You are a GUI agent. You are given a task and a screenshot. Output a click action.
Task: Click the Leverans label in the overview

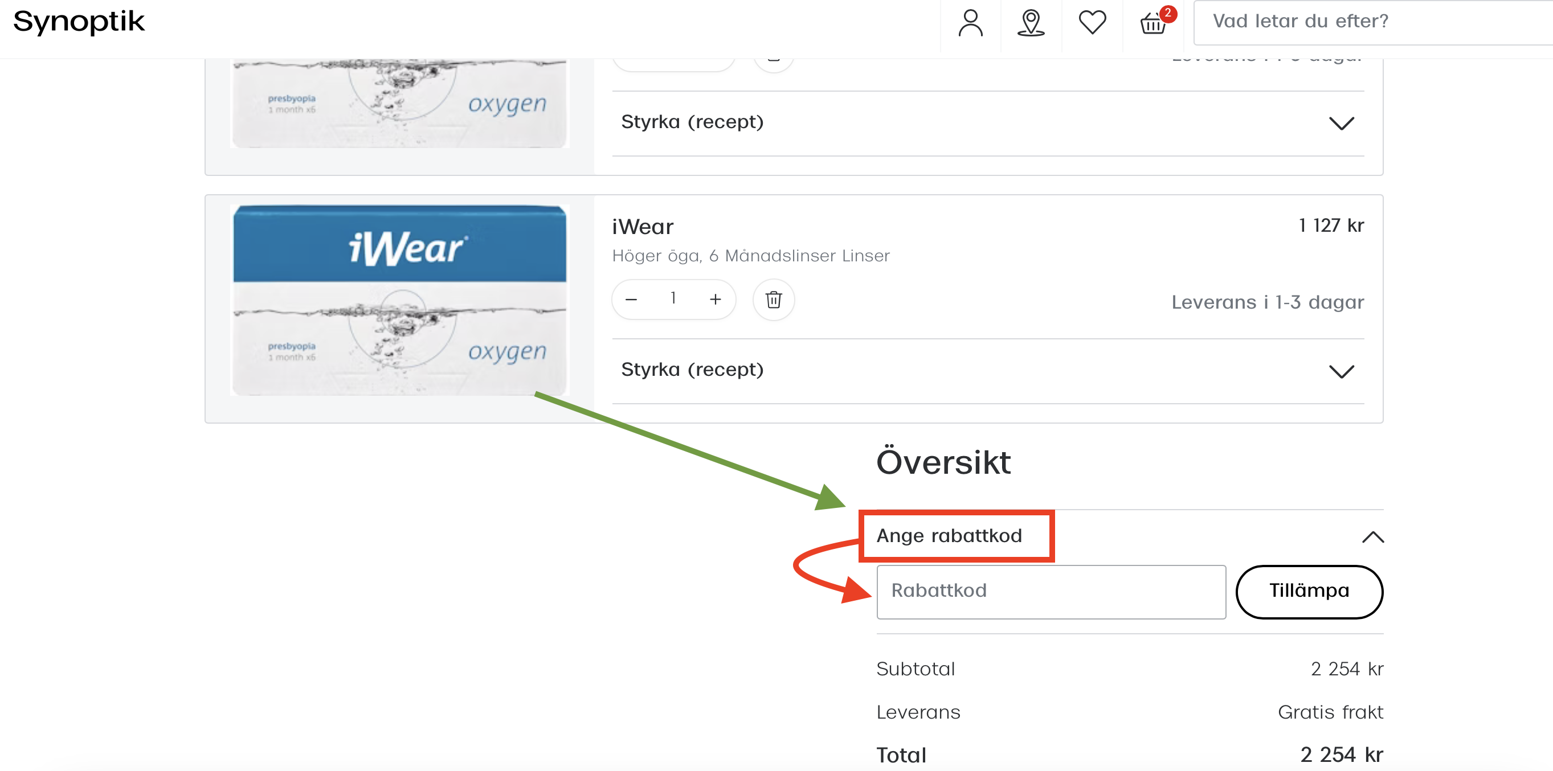918,712
